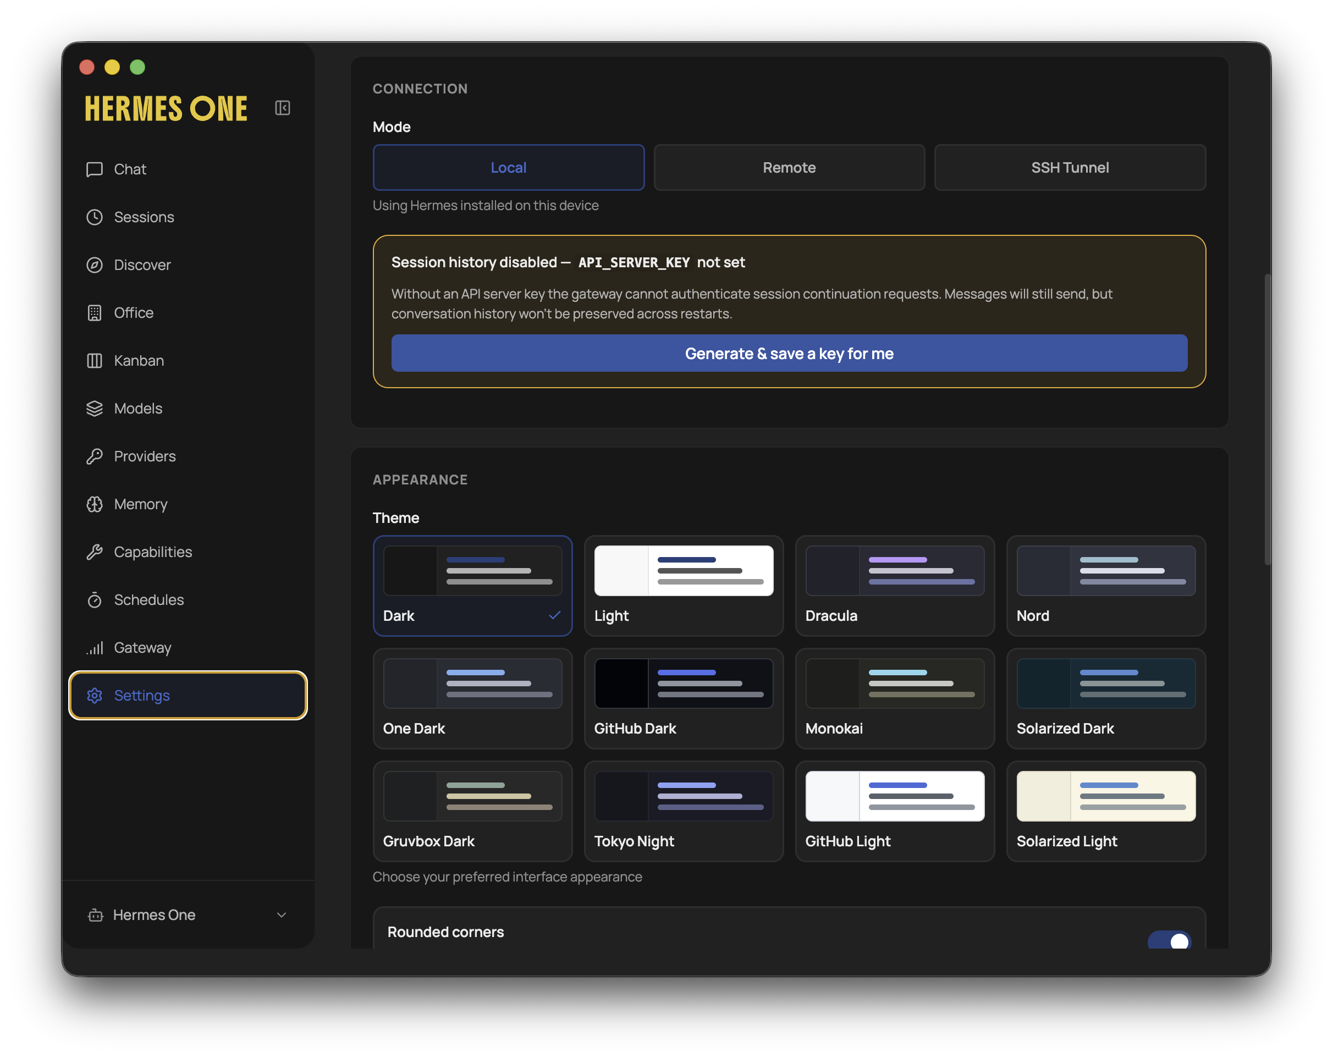
Task: Click the settings vertical scrollbar
Action: pos(1267,419)
